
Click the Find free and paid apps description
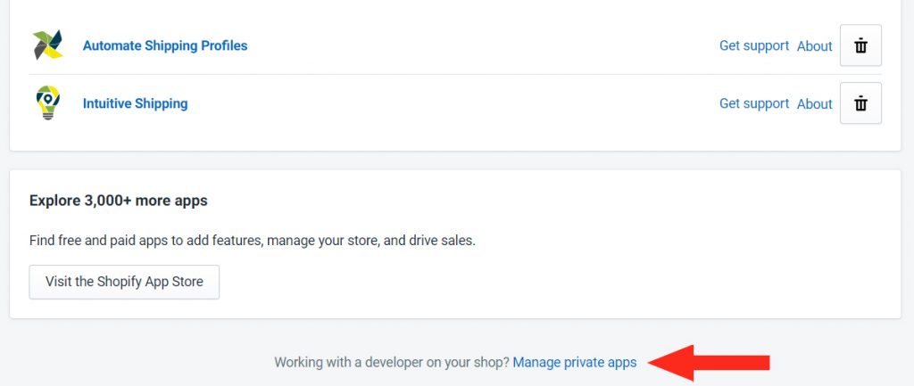253,241
